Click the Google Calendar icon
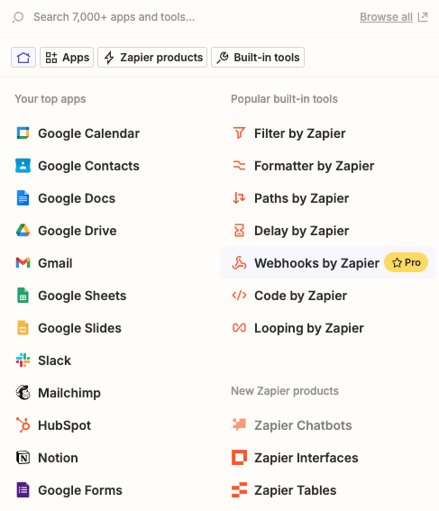The image size is (439, 511). pos(23,133)
